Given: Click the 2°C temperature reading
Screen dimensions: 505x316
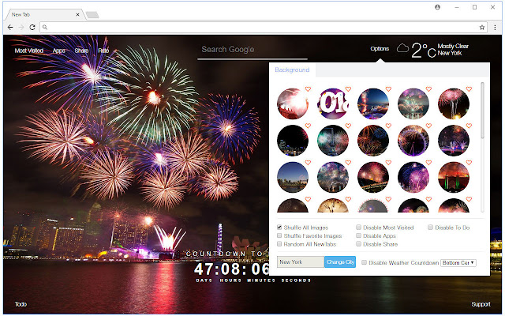Looking at the screenshot, I should pos(424,51).
